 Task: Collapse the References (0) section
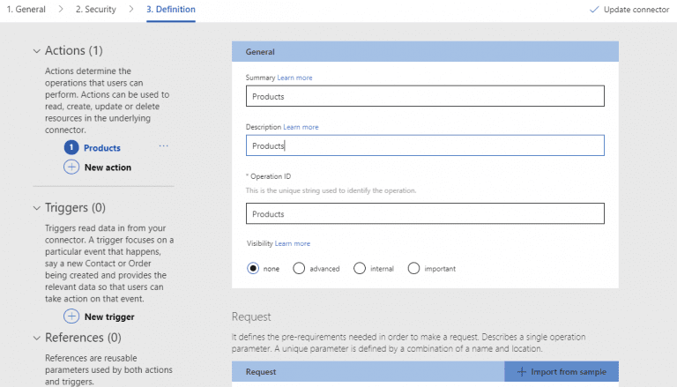36,338
